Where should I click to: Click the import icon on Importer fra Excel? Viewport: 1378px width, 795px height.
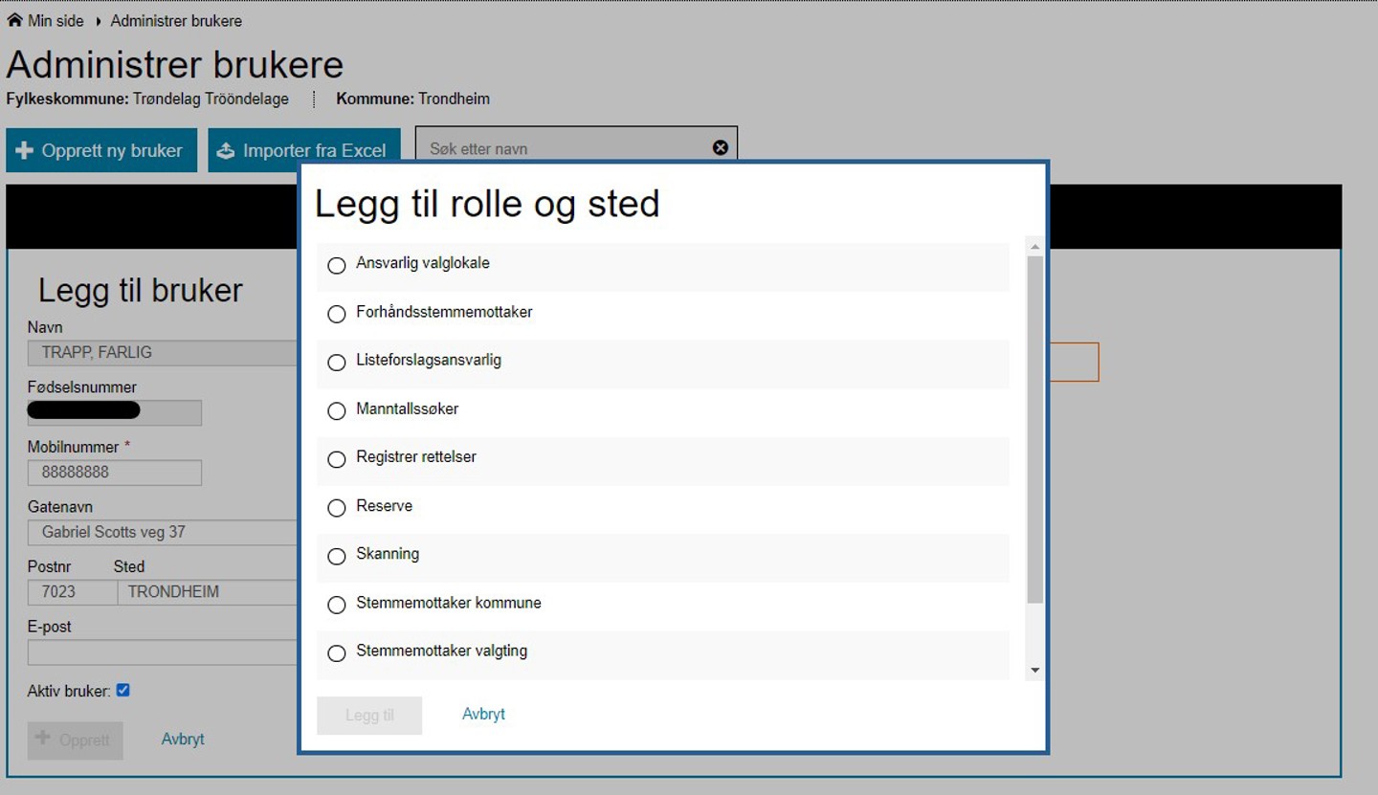[x=226, y=151]
